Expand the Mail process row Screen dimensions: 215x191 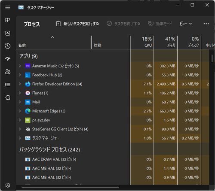tap(20, 102)
